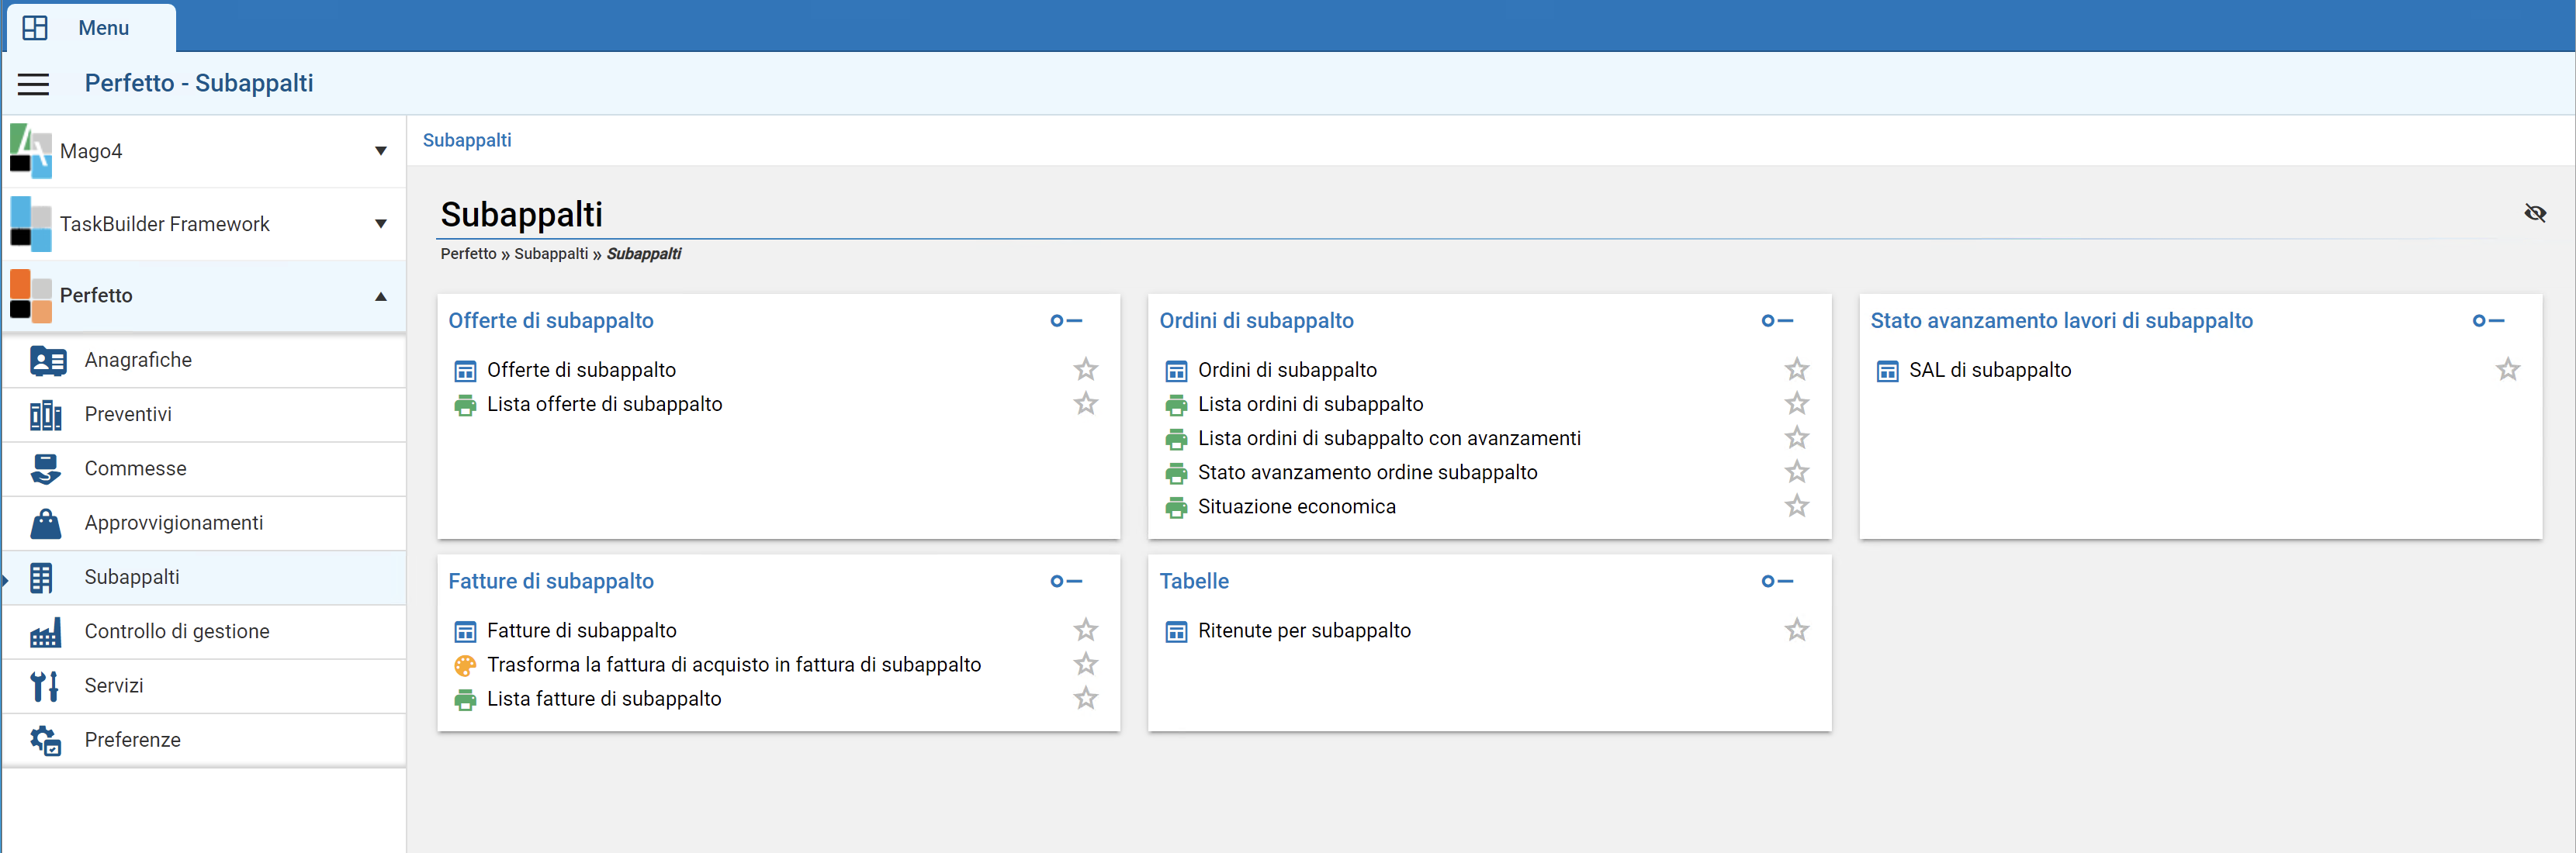Click the Preferenze gears icon
Image resolution: width=2576 pixels, height=853 pixels.
[x=45, y=740]
